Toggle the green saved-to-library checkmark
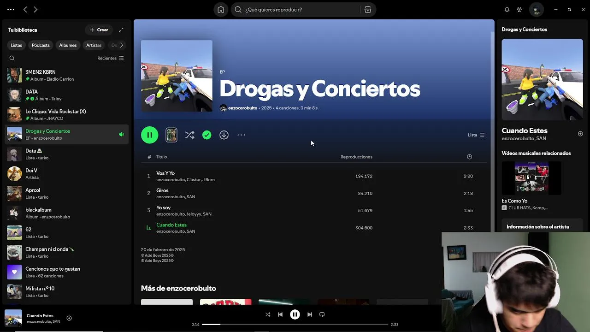 click(206, 135)
